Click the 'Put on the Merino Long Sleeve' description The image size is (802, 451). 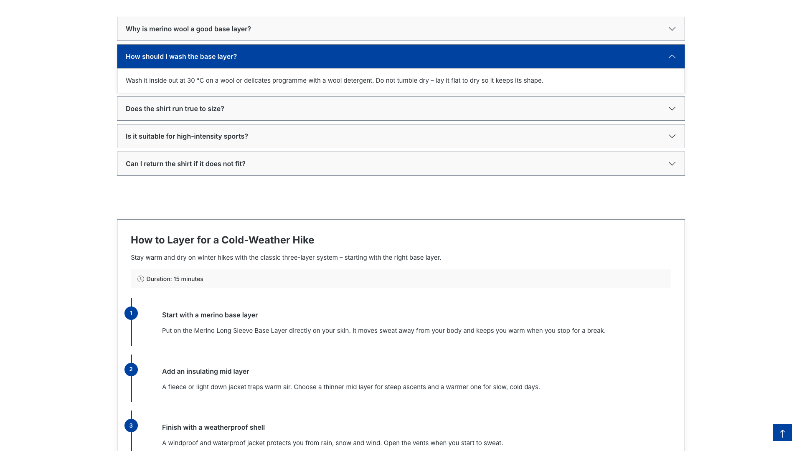pos(384,331)
